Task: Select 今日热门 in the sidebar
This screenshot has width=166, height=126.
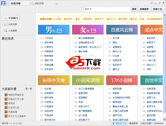Action: click(11, 18)
